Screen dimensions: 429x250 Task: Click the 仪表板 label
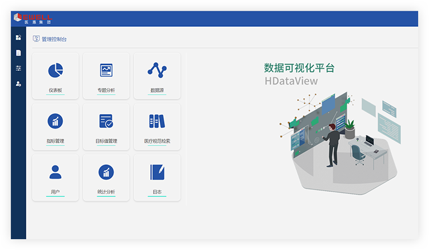pyautogui.click(x=55, y=90)
